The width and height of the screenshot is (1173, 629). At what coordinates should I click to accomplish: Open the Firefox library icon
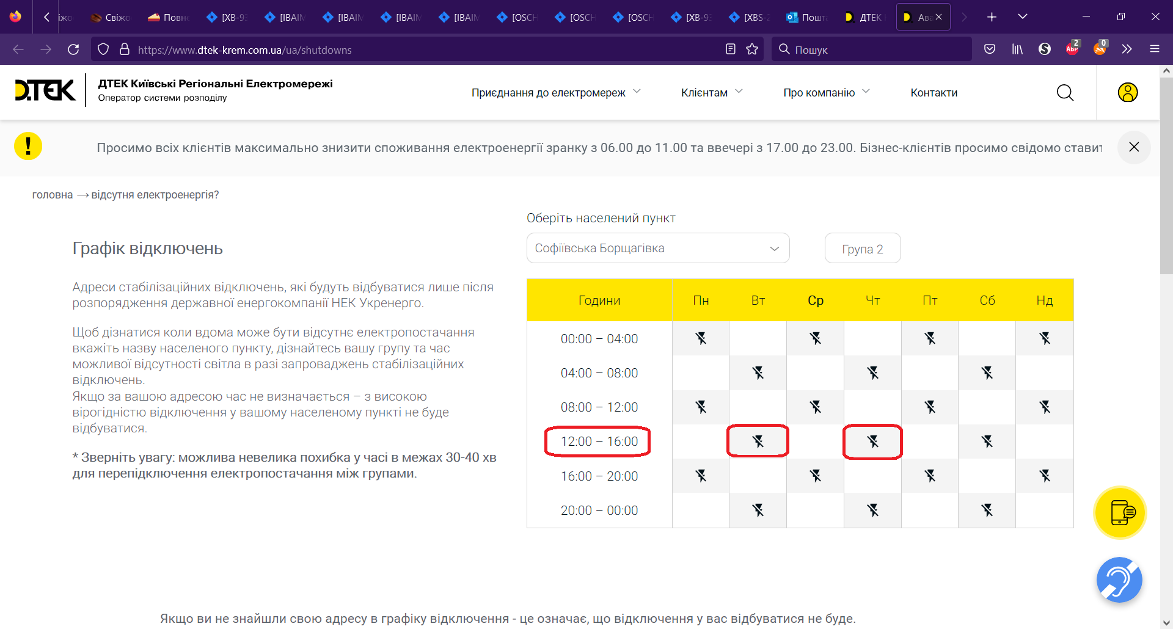click(1017, 49)
